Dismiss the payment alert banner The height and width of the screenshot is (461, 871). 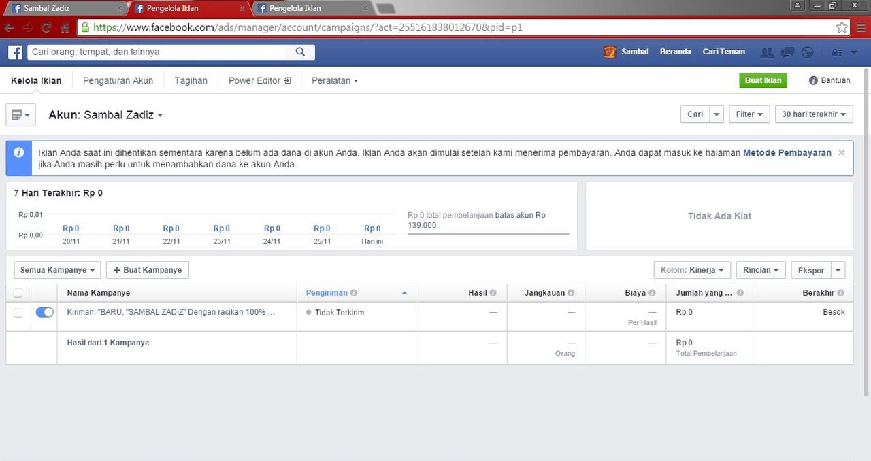[x=842, y=152]
